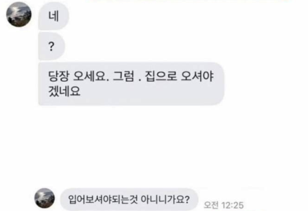Click "아니니가요?" in the bottom message
308x211 pixels.
166,199
